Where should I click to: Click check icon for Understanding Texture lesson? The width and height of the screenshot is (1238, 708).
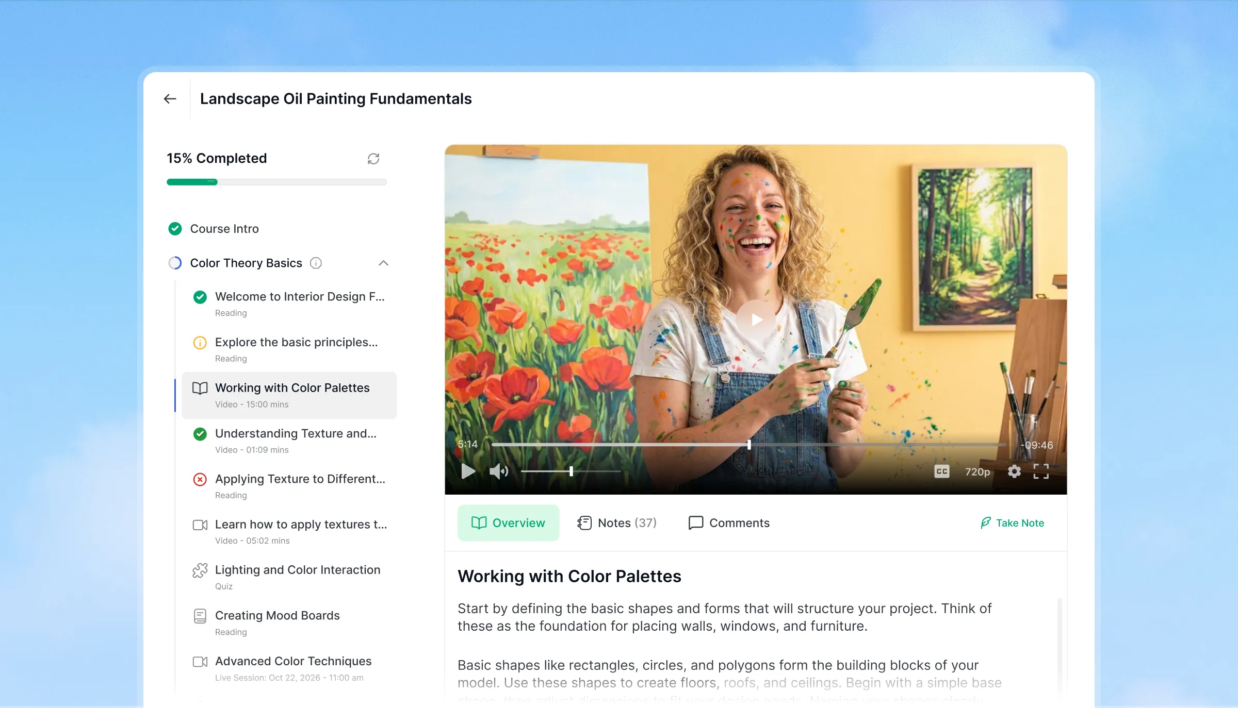point(200,434)
